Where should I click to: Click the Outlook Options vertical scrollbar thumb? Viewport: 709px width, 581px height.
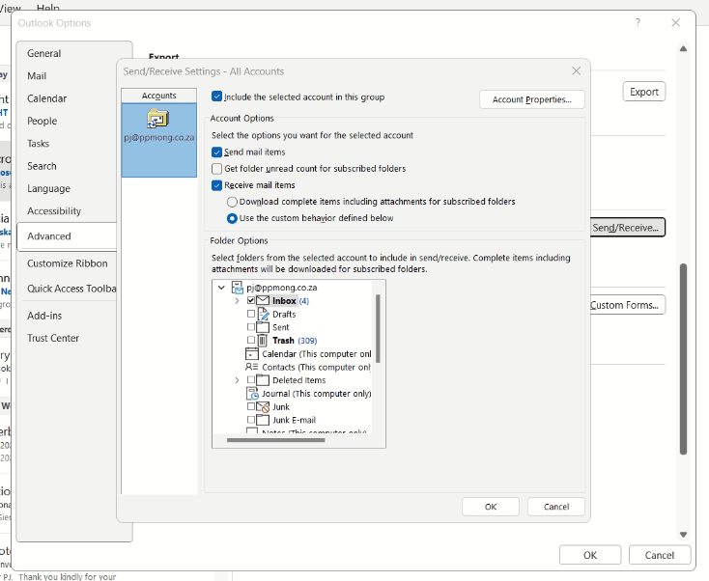coord(683,359)
